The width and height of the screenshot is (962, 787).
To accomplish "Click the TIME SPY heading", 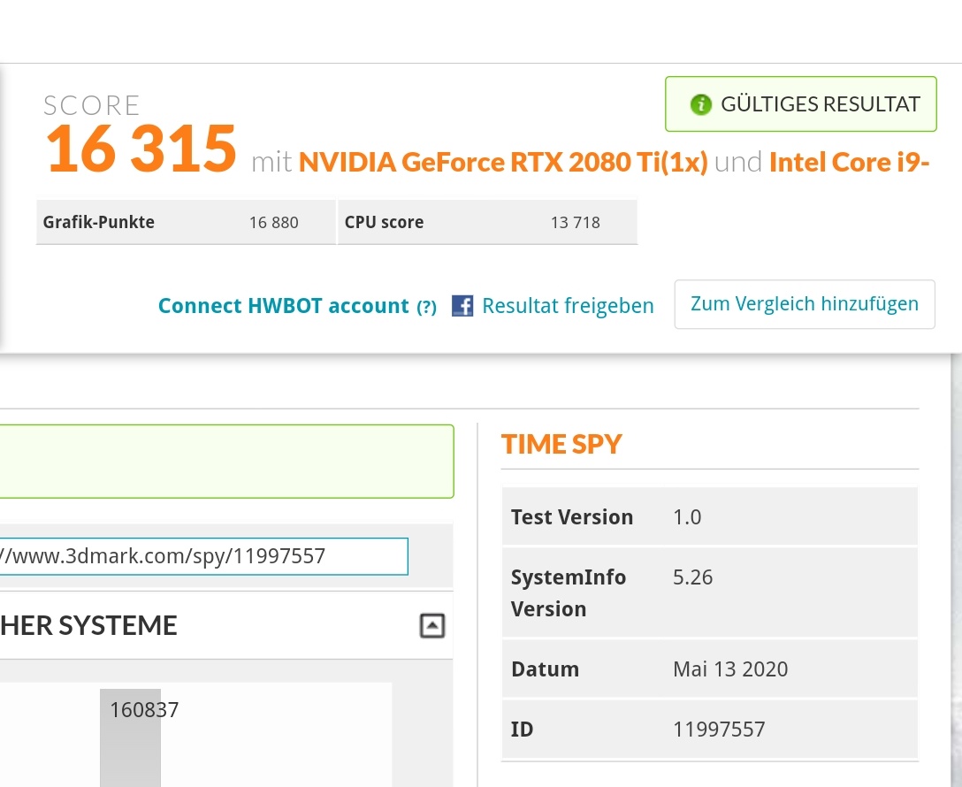I will (561, 444).
